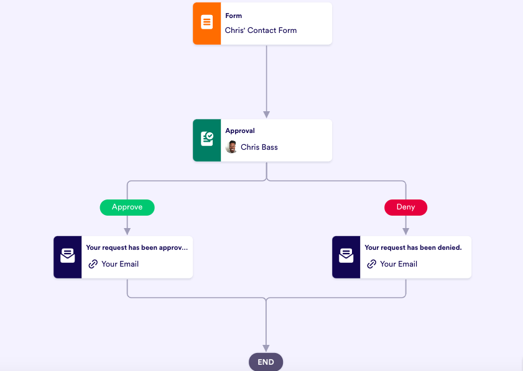
Task: Select the Chris Bass approver name
Action: coord(259,147)
